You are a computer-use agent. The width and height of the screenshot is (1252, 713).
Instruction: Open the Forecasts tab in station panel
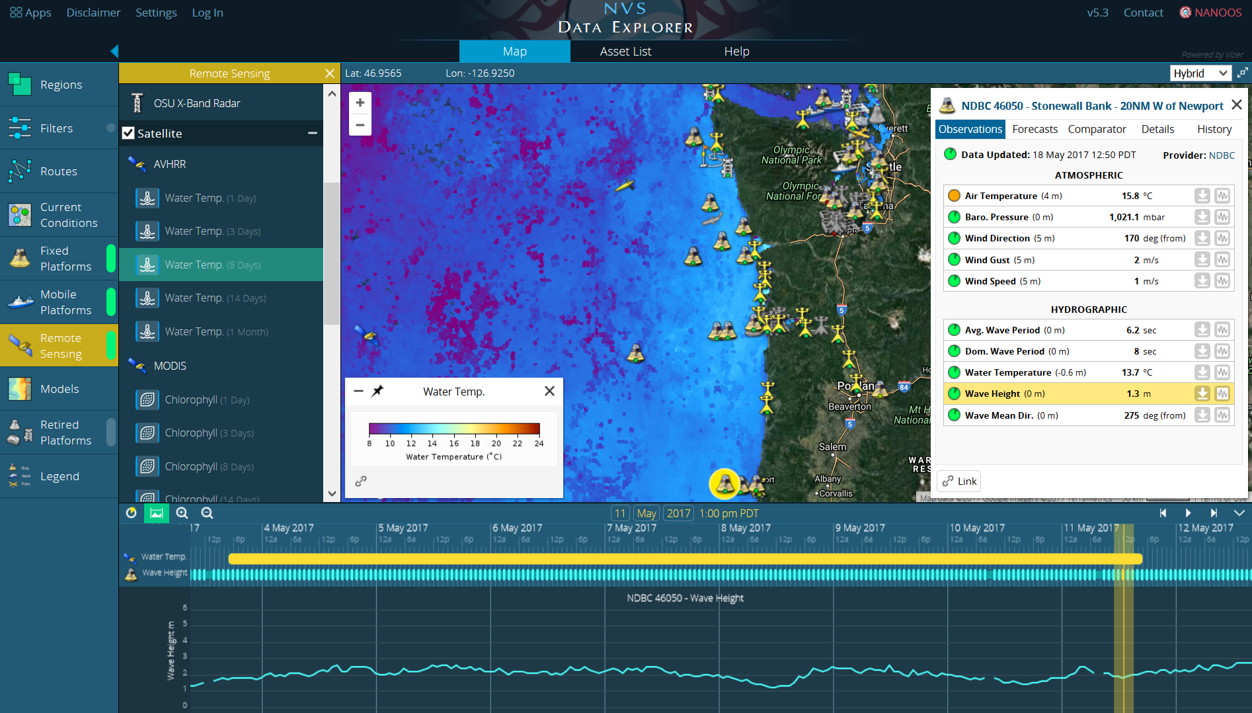tap(1035, 129)
